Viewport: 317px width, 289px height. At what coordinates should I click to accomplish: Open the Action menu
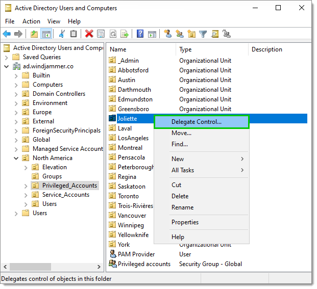point(31,21)
